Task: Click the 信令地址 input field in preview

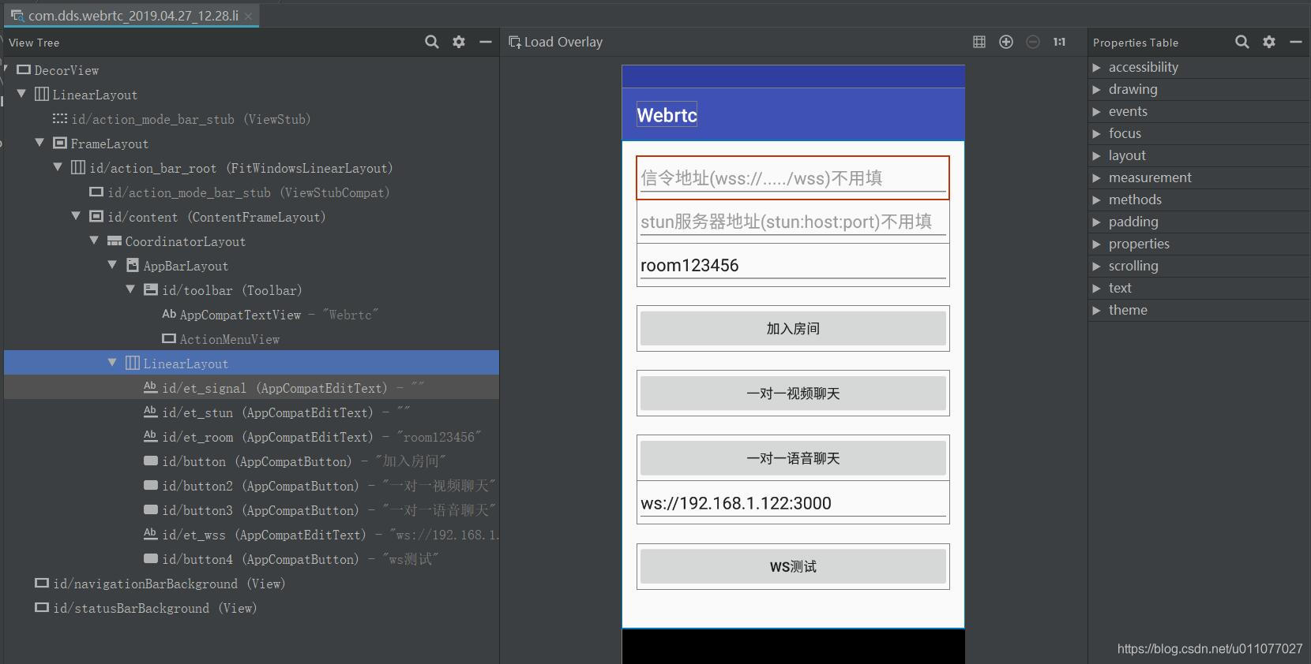Action: [793, 177]
